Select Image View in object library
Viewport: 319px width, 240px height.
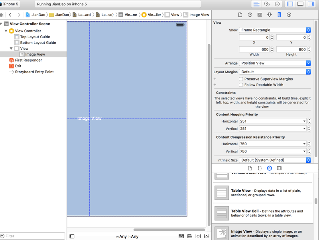[x=262, y=232]
